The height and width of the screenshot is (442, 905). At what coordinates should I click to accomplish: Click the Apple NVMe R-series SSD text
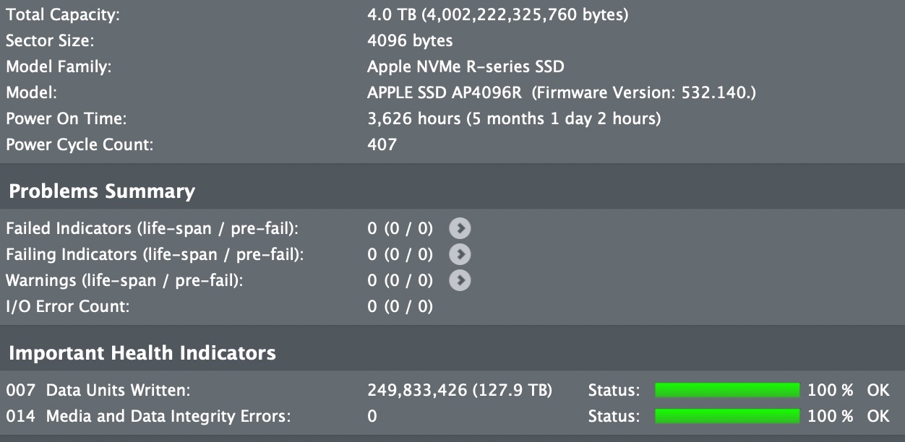tap(466, 67)
